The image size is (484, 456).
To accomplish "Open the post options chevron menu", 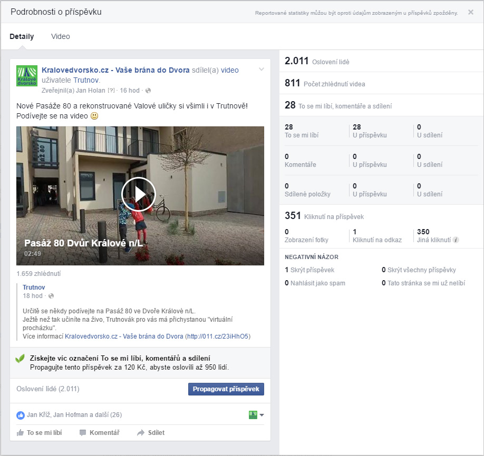I will (261, 70).
